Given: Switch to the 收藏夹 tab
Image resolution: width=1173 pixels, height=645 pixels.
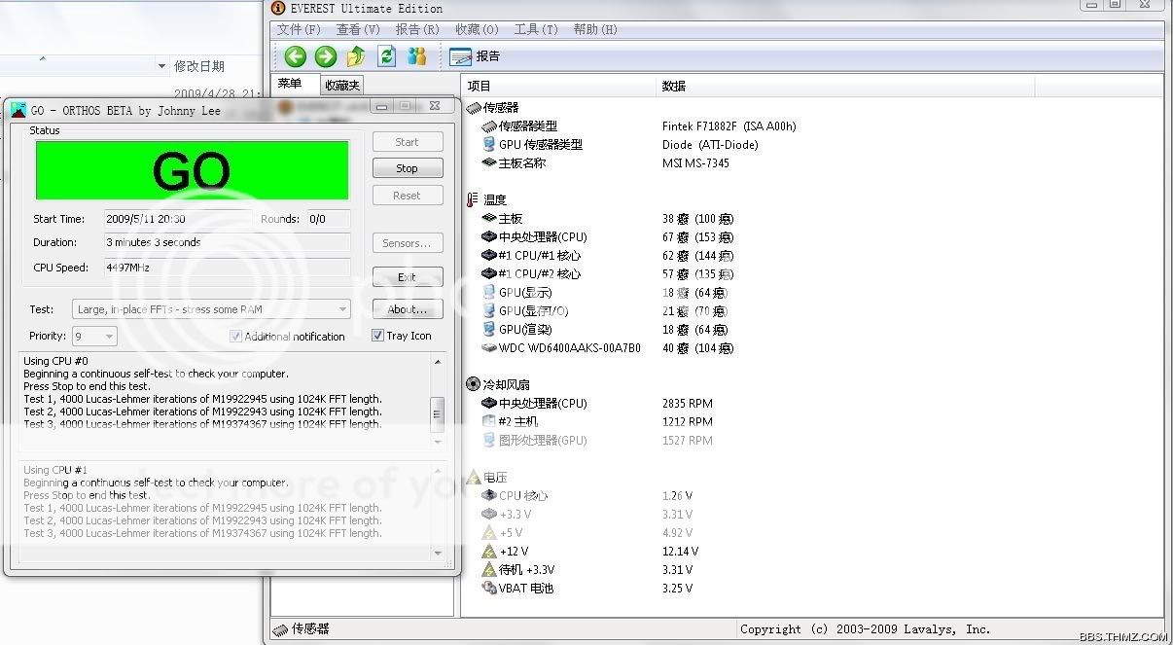Looking at the screenshot, I should pos(342,86).
